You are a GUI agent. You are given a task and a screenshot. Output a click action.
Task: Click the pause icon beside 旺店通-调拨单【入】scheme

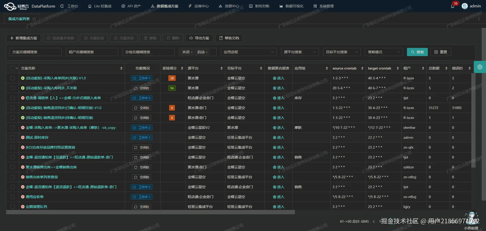tap(23, 98)
